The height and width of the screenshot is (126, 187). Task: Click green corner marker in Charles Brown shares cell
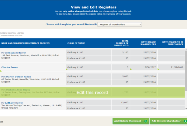pos(131,70)
